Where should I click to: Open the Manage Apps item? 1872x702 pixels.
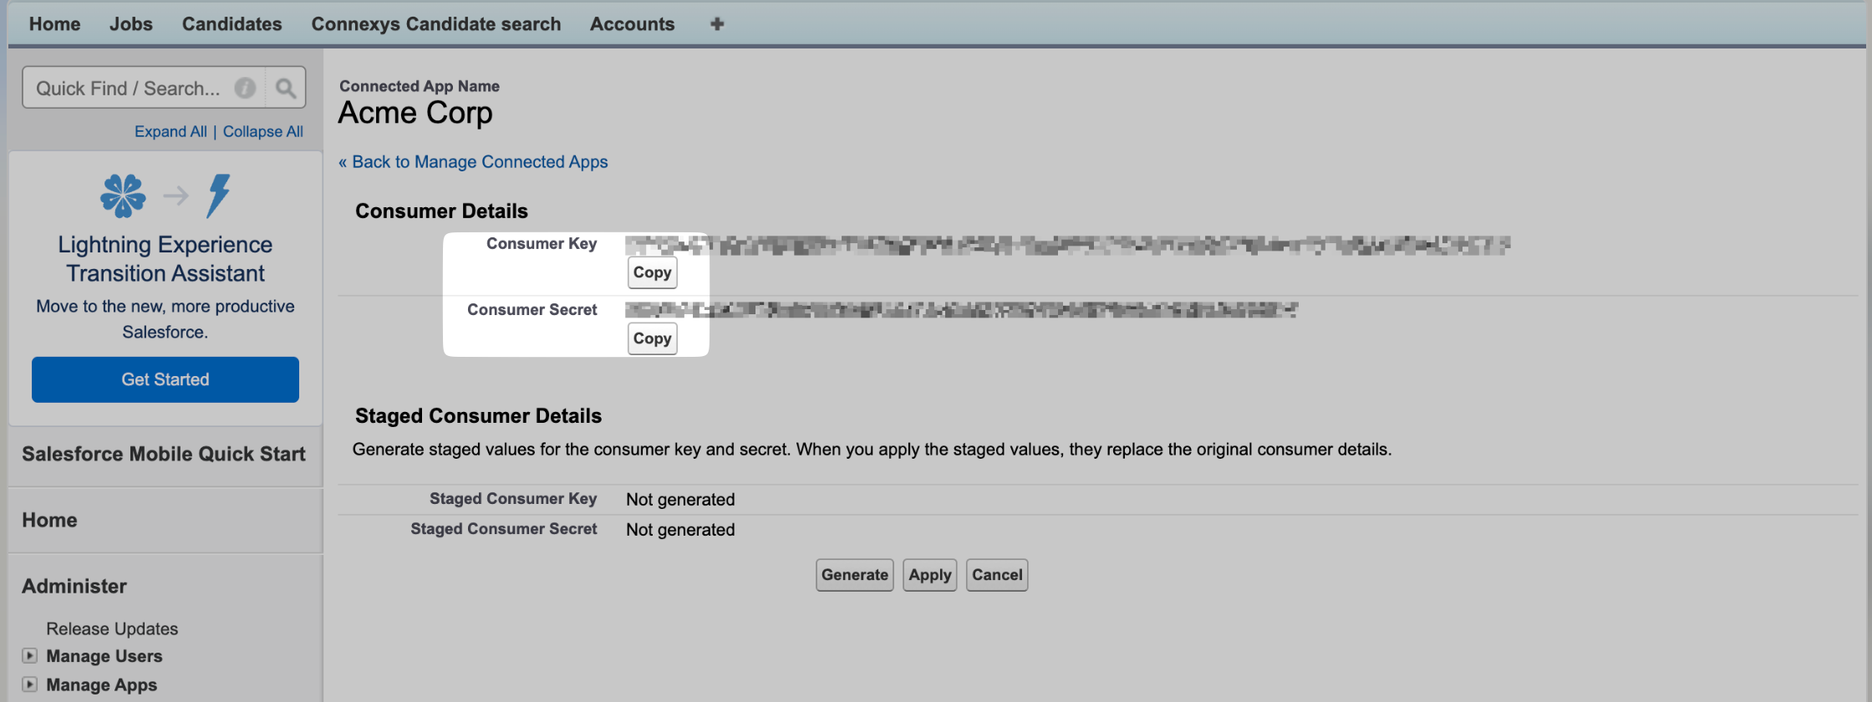point(102,684)
